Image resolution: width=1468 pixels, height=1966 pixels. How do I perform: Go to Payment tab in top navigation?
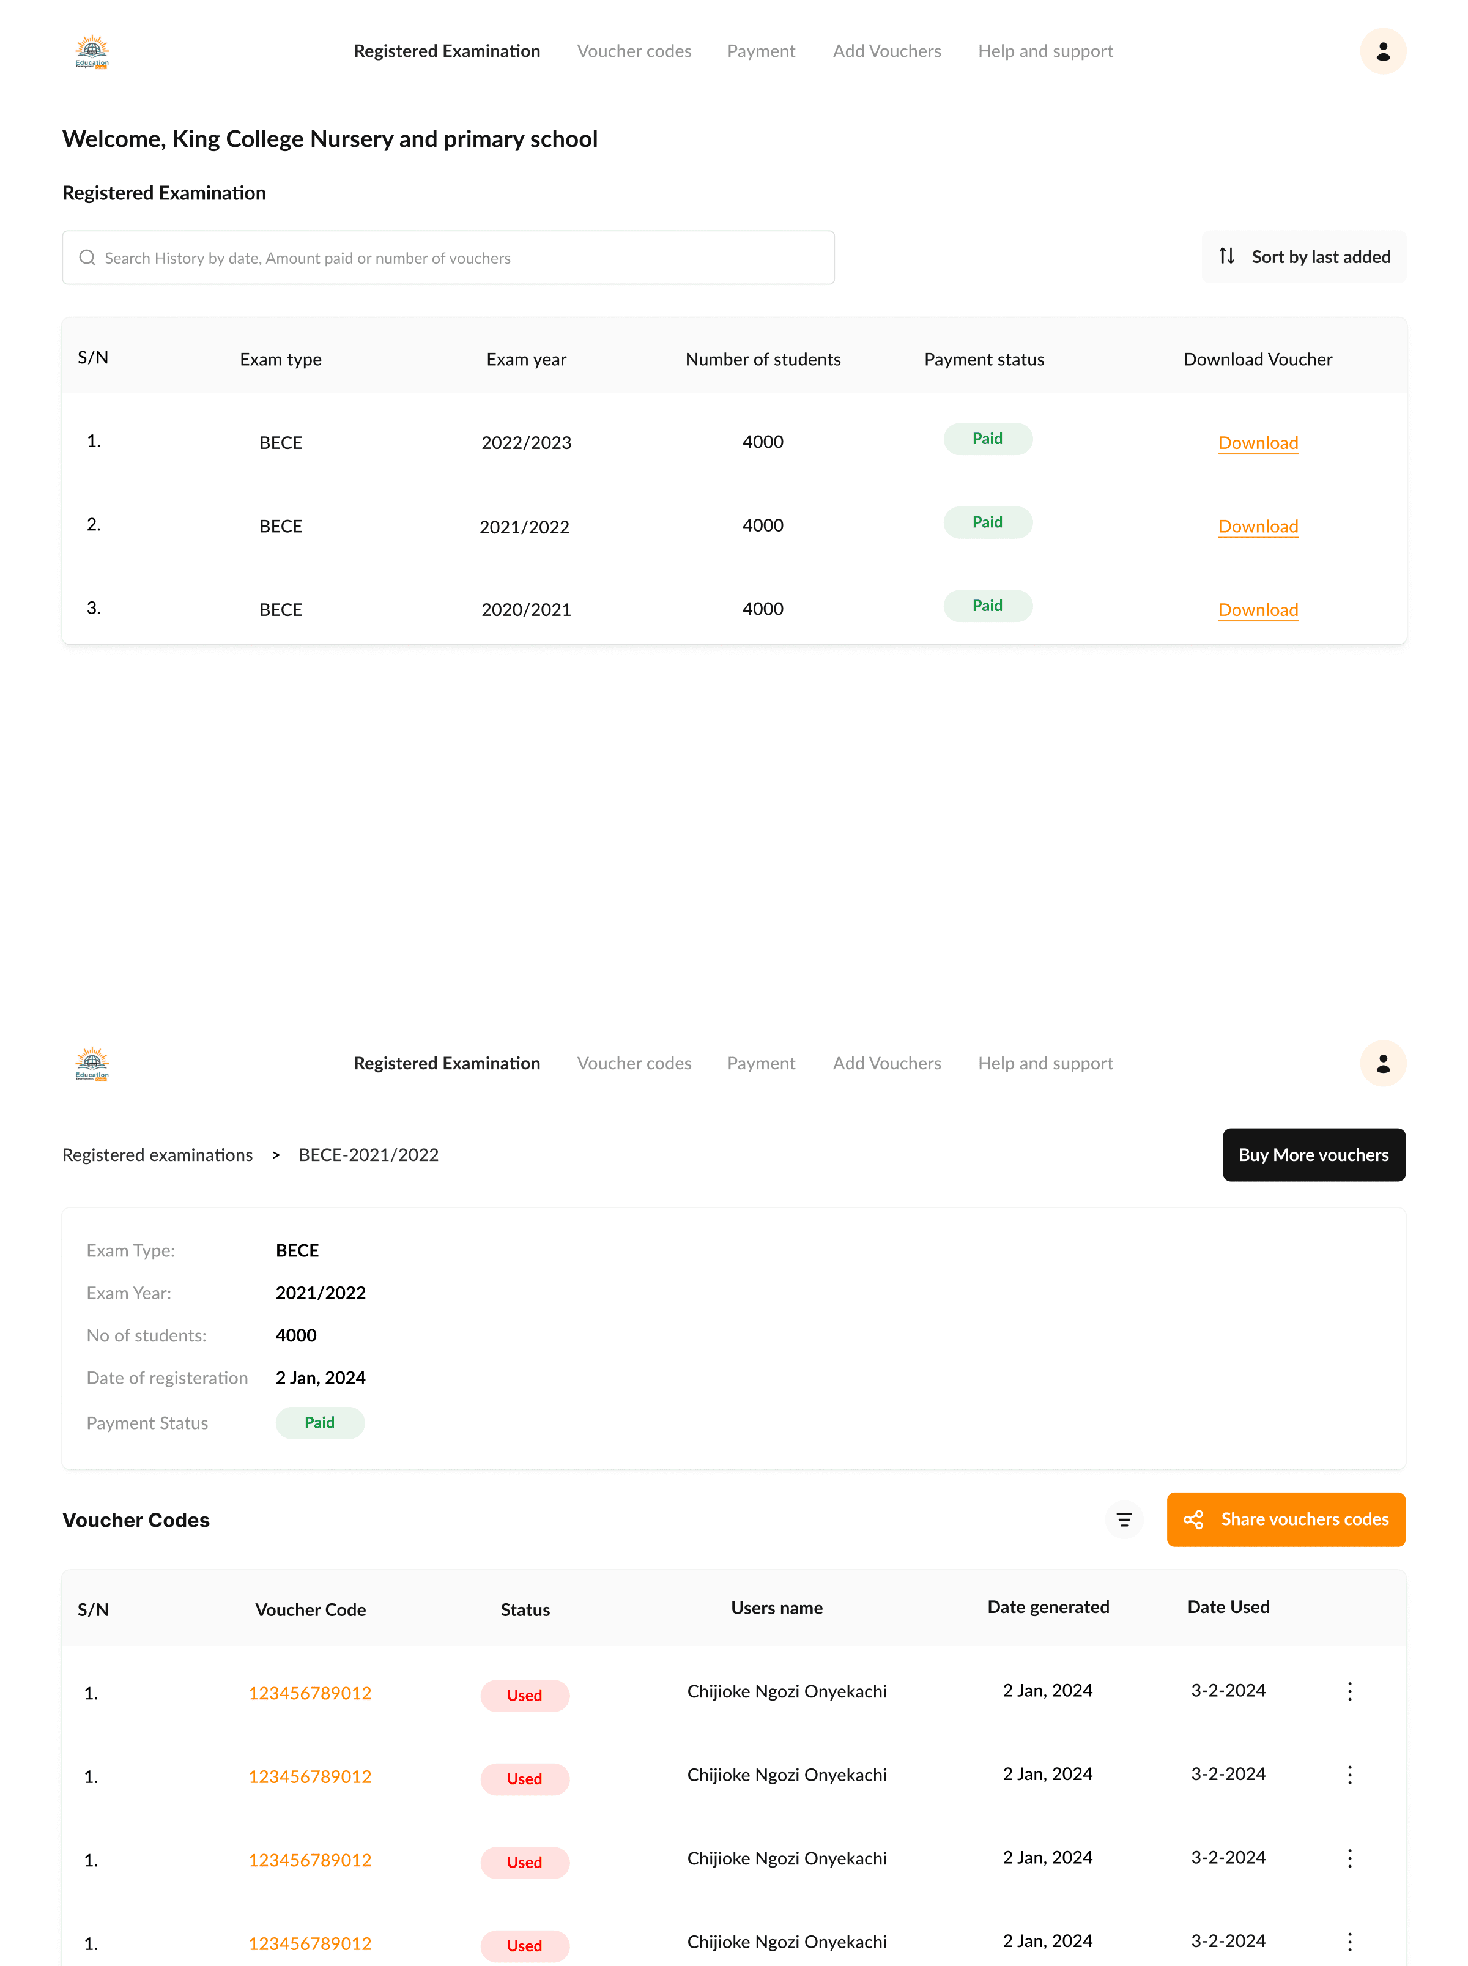(761, 51)
